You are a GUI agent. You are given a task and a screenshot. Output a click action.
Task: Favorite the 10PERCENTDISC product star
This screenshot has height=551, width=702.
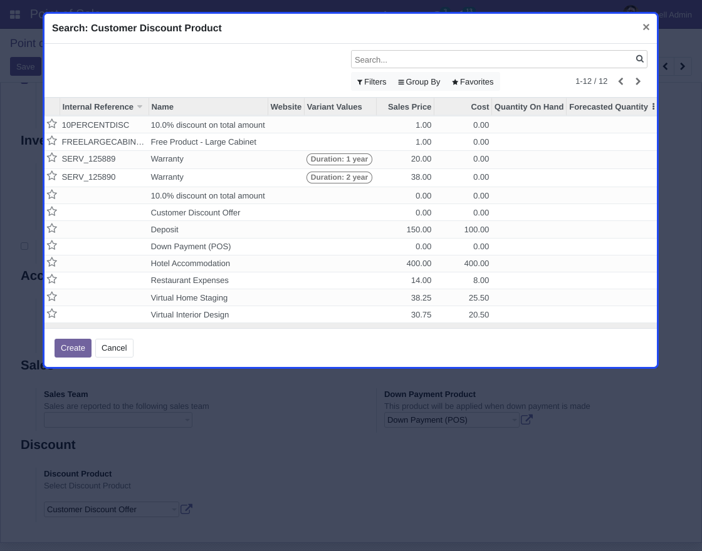pos(52,124)
